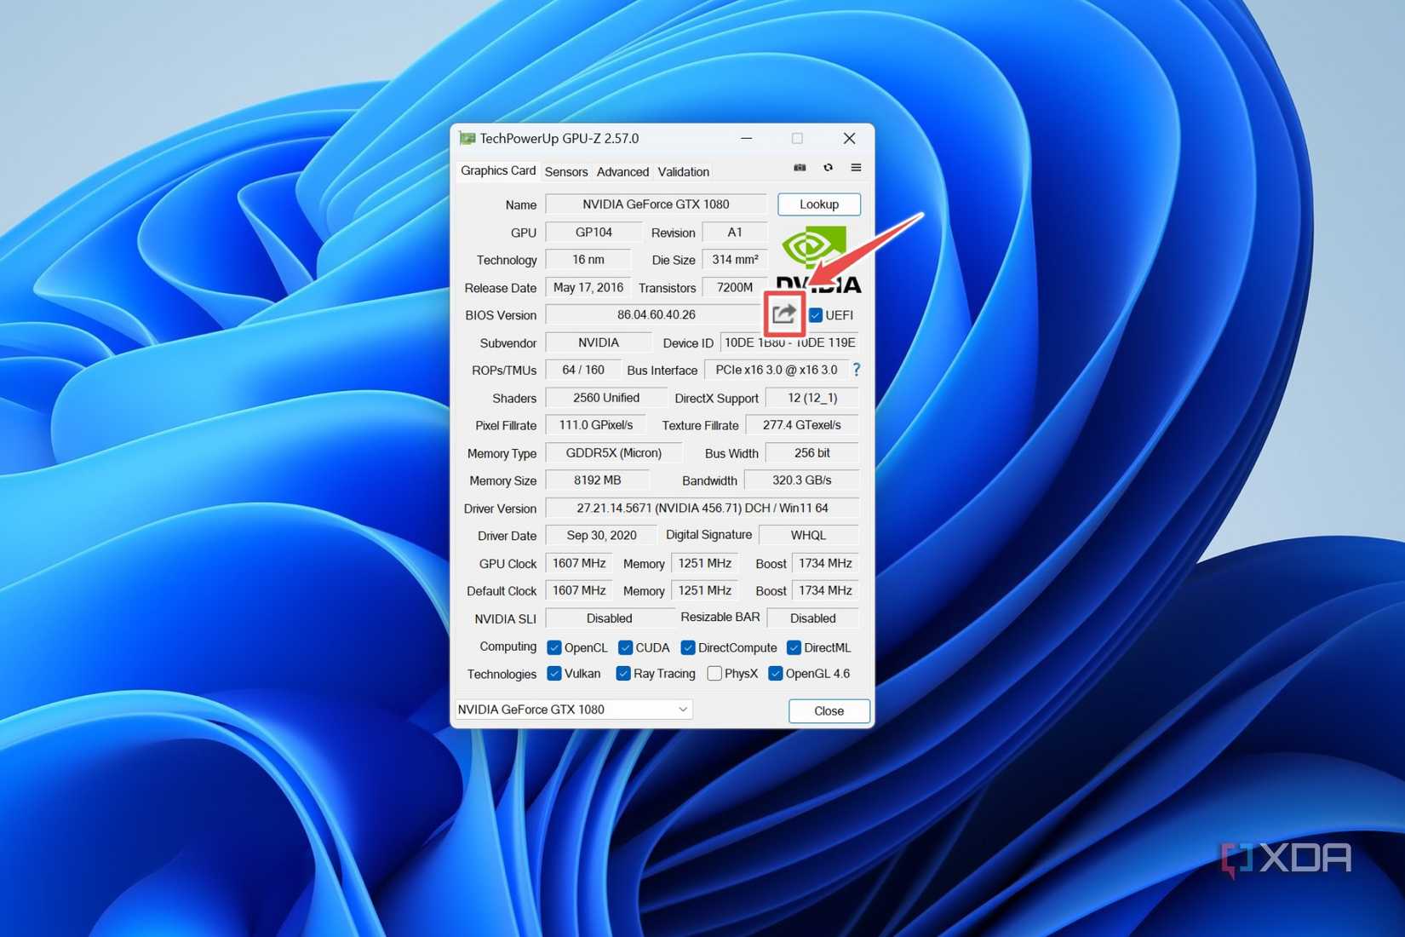Take a screenshot with the camera icon
Viewport: 1405px width, 937px height.
pyautogui.click(x=800, y=168)
